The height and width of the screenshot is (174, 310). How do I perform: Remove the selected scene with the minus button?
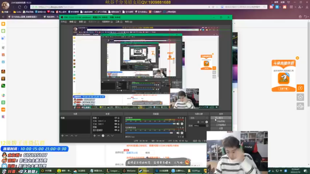(x=67, y=136)
